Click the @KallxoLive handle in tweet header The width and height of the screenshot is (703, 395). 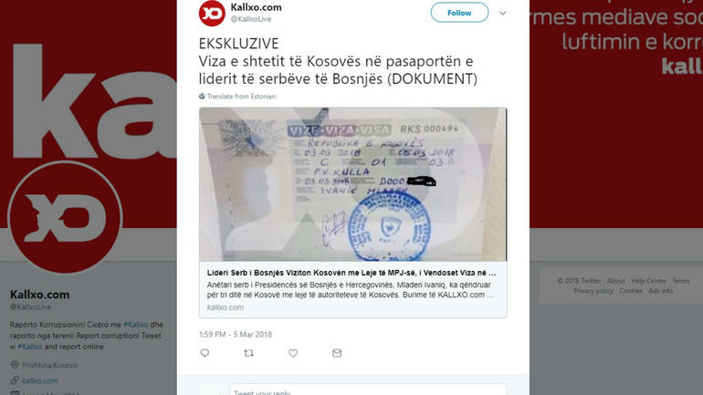pos(251,19)
